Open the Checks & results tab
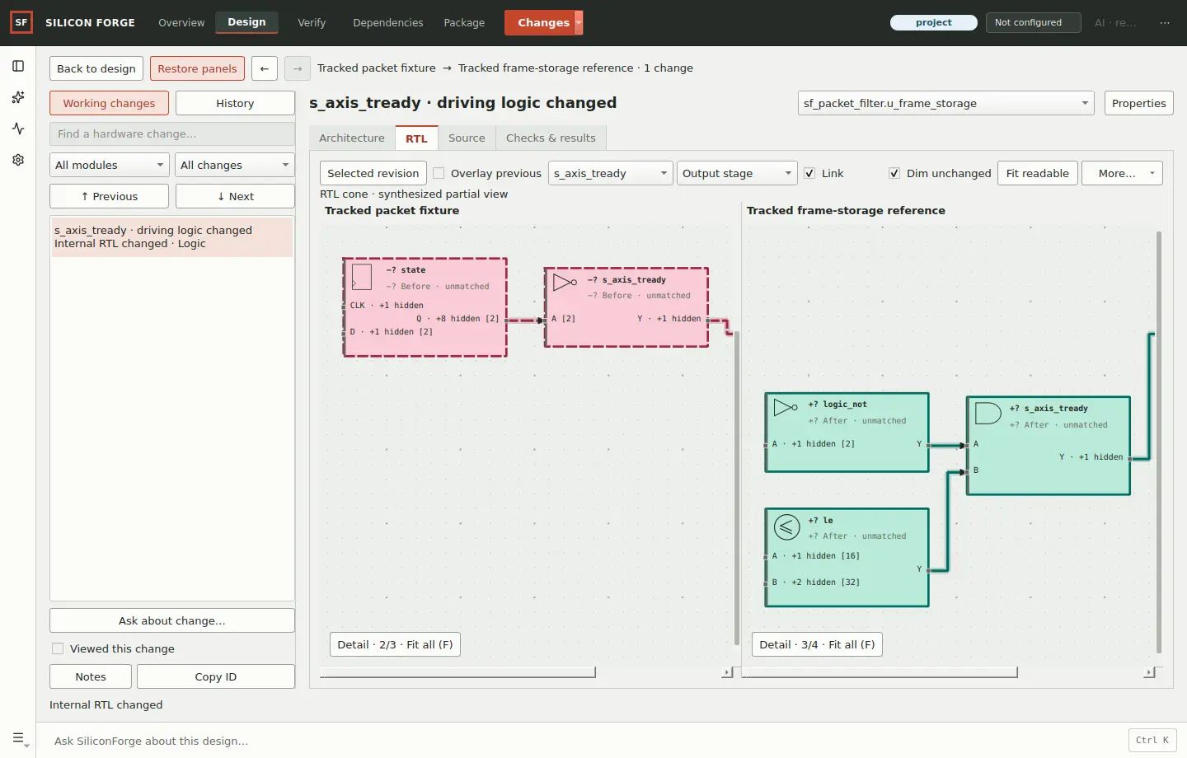Viewport: 1187px width, 758px height. click(x=551, y=138)
